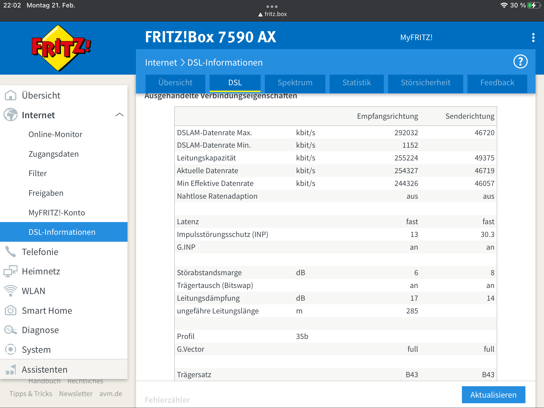Tap the iPad Wi-Fi status icon
The image size is (544, 408).
click(504, 5)
